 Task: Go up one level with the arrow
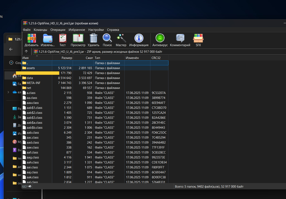click(26, 51)
